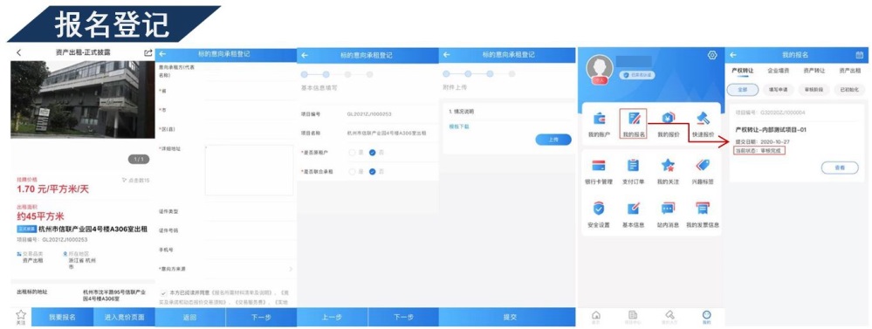
Task: Switch to 资产转让 tab
Action: (x=814, y=72)
